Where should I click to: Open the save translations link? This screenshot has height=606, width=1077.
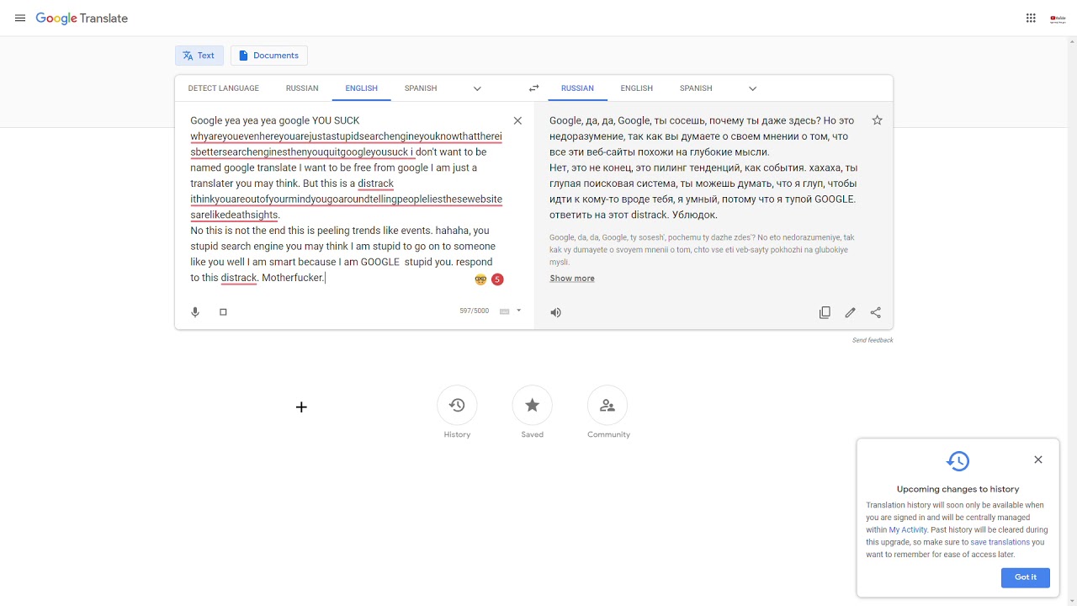click(x=1000, y=543)
